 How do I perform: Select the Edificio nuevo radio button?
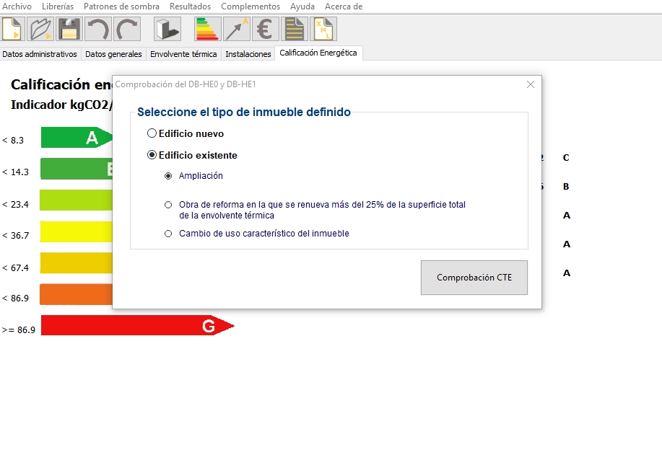[152, 133]
